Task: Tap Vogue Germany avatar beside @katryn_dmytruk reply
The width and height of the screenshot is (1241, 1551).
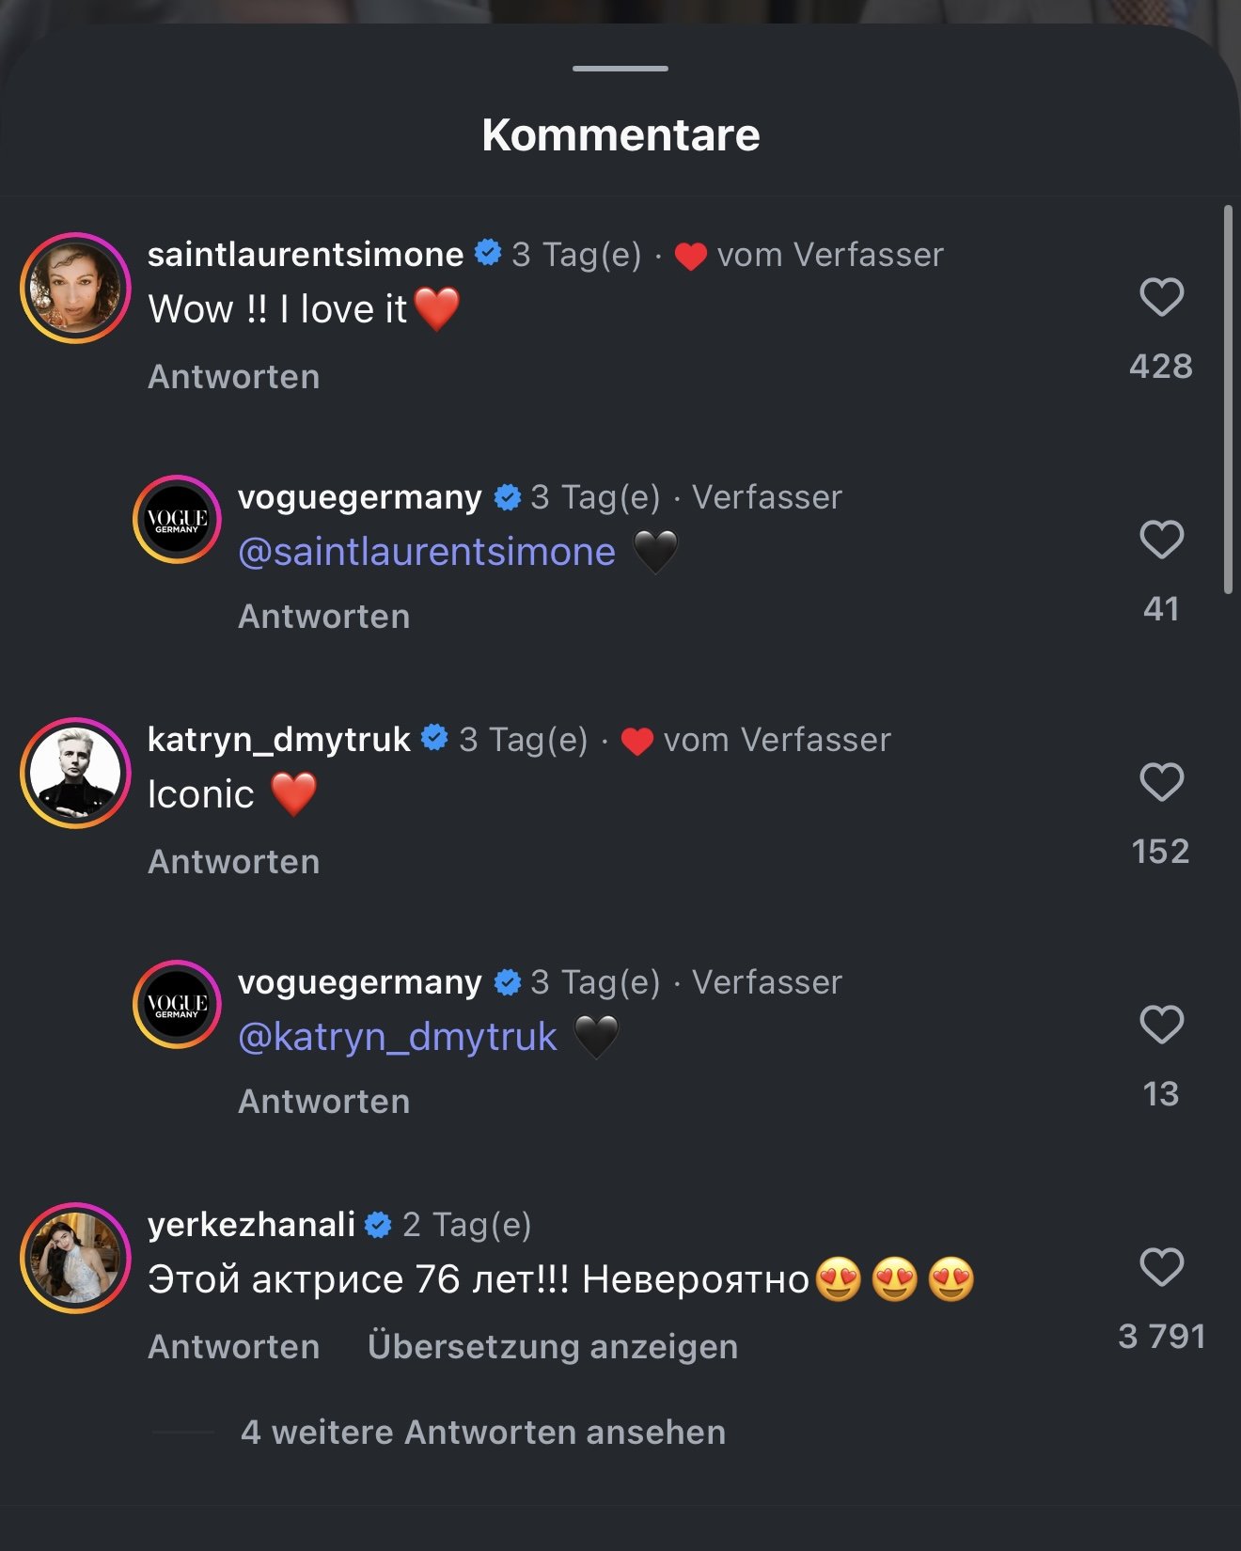Action: (177, 1005)
